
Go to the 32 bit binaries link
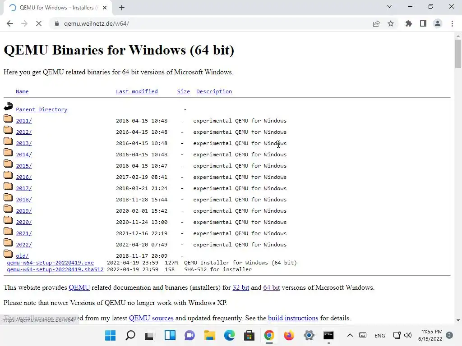pyautogui.click(x=241, y=287)
